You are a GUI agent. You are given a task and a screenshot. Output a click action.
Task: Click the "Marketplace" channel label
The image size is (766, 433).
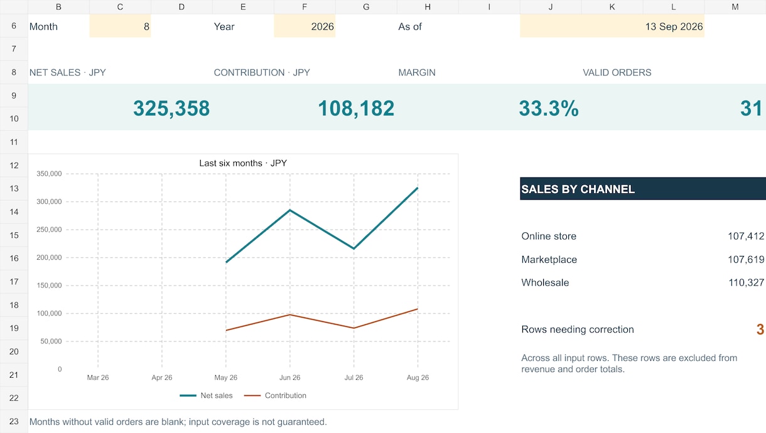tap(549, 260)
